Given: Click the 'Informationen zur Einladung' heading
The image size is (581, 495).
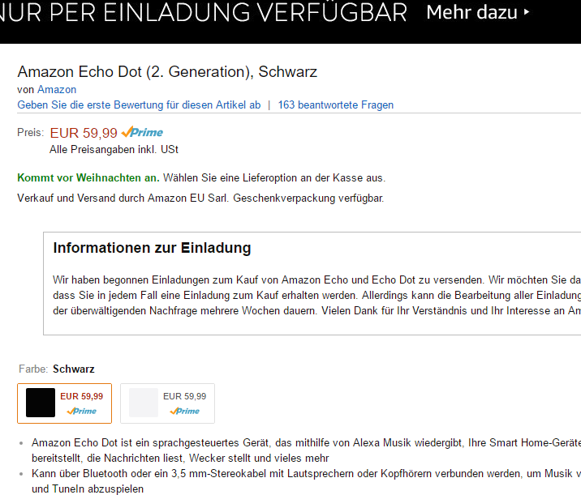Looking at the screenshot, I should 152,248.
